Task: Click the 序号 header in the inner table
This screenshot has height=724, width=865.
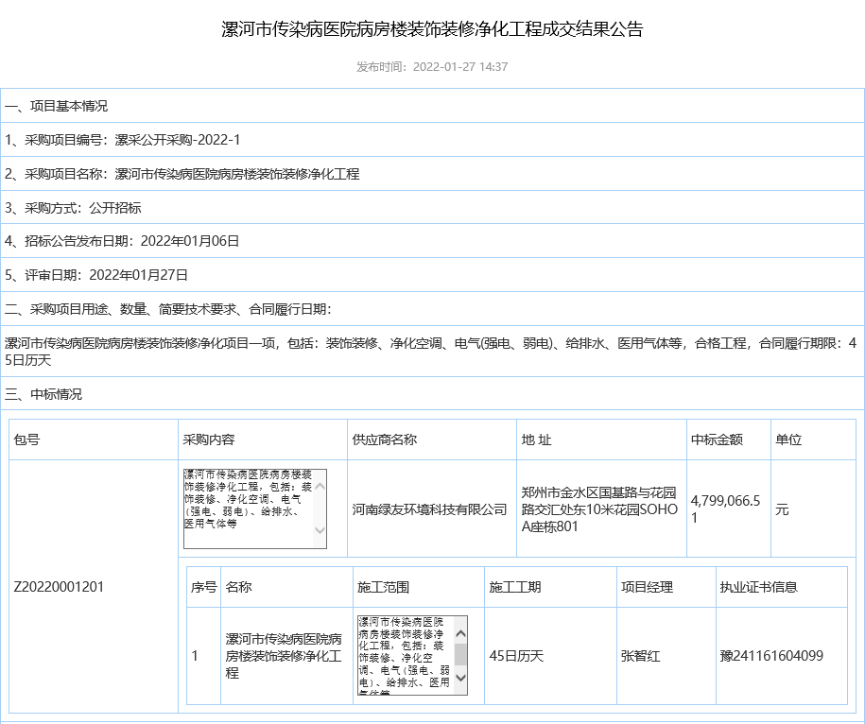Action: pos(203,587)
